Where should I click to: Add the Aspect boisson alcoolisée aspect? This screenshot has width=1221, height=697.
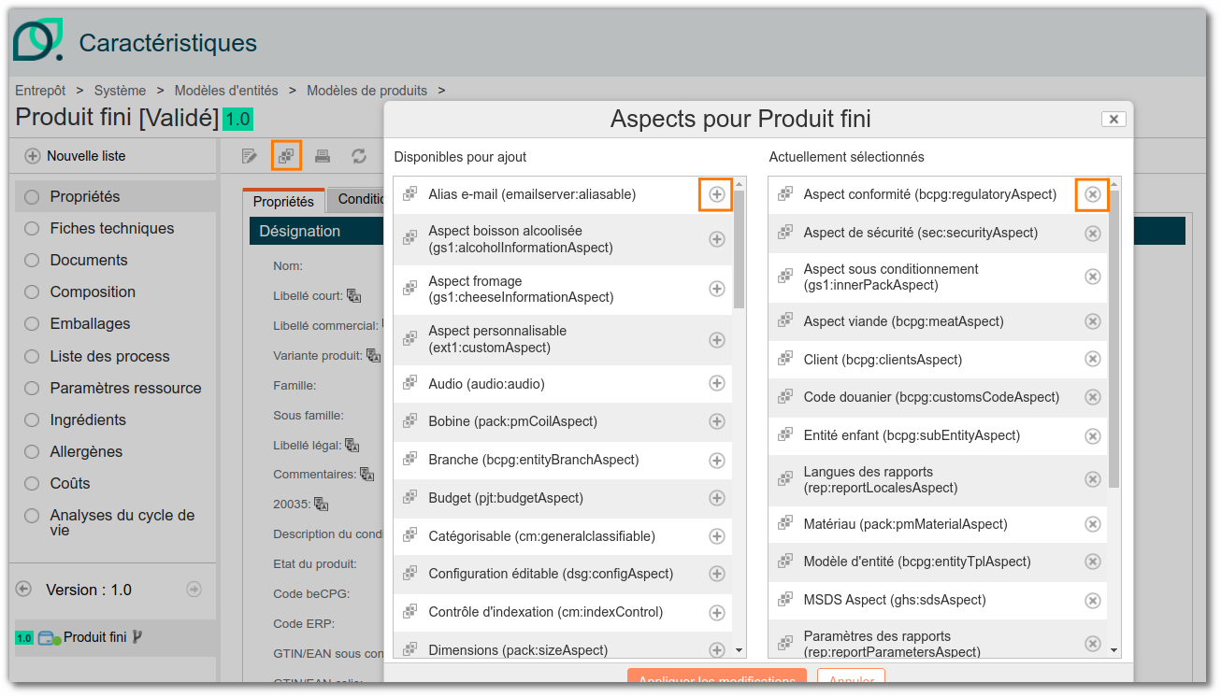(x=716, y=239)
